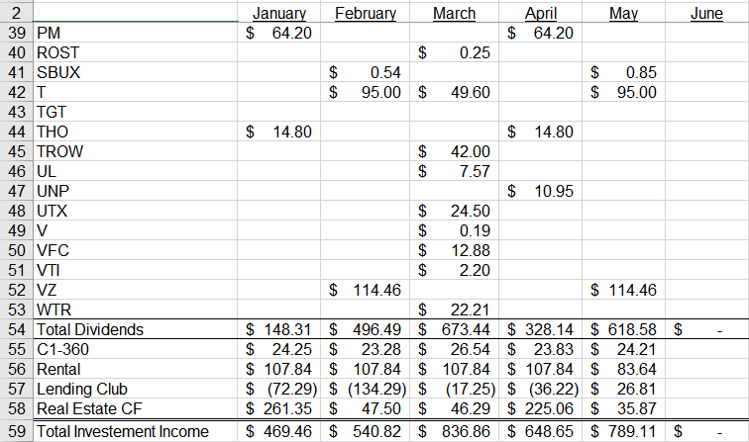This screenshot has width=749, height=442.
Task: Select the Total Dividends label cell
Action: click(135, 329)
